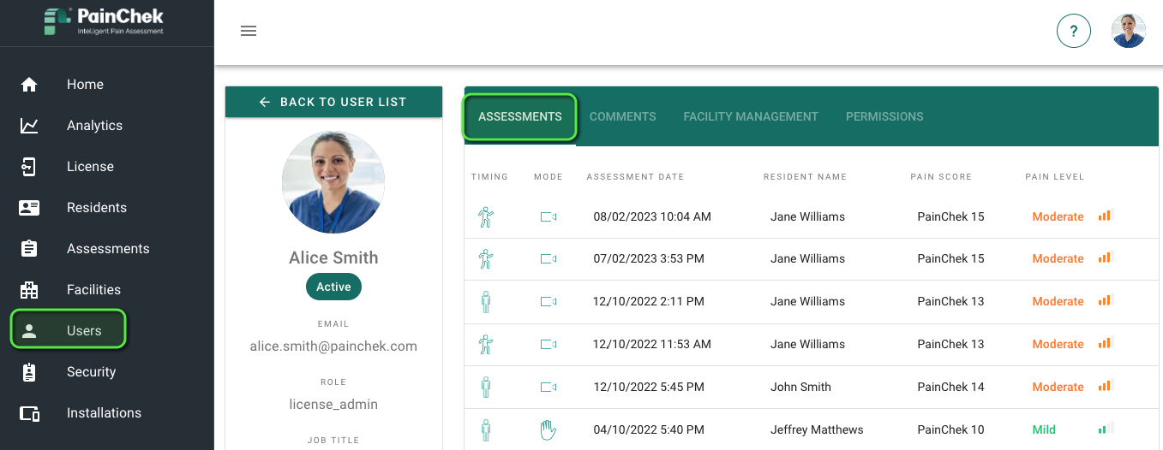
Task: Click timing icon in Jeffrey Matthews row
Action: click(486, 429)
